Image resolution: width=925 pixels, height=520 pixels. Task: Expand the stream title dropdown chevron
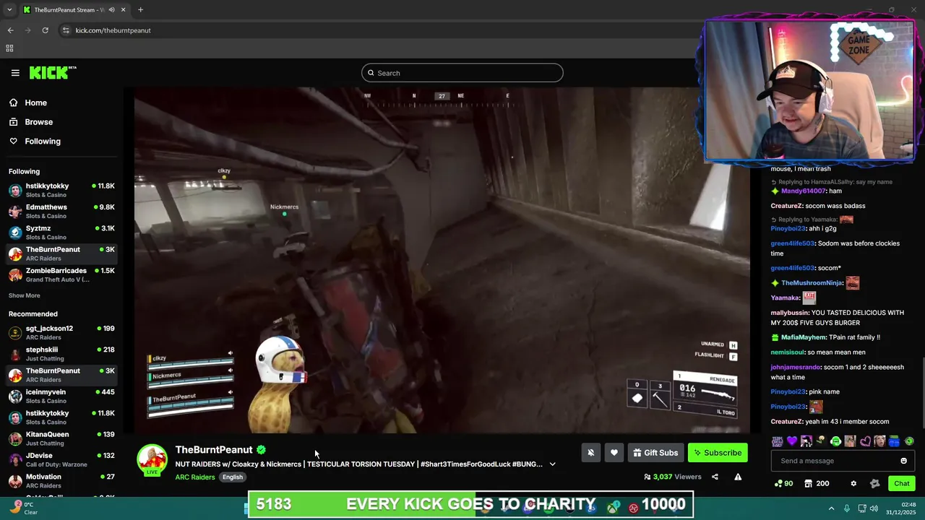click(x=552, y=464)
